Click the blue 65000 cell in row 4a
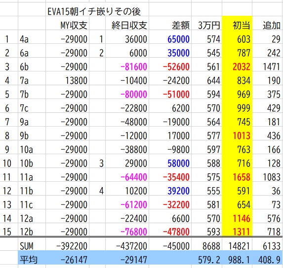 [170, 39]
